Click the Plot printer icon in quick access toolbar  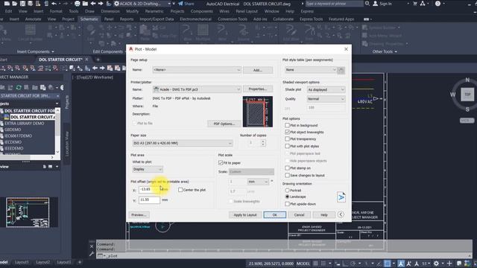coord(78,4)
